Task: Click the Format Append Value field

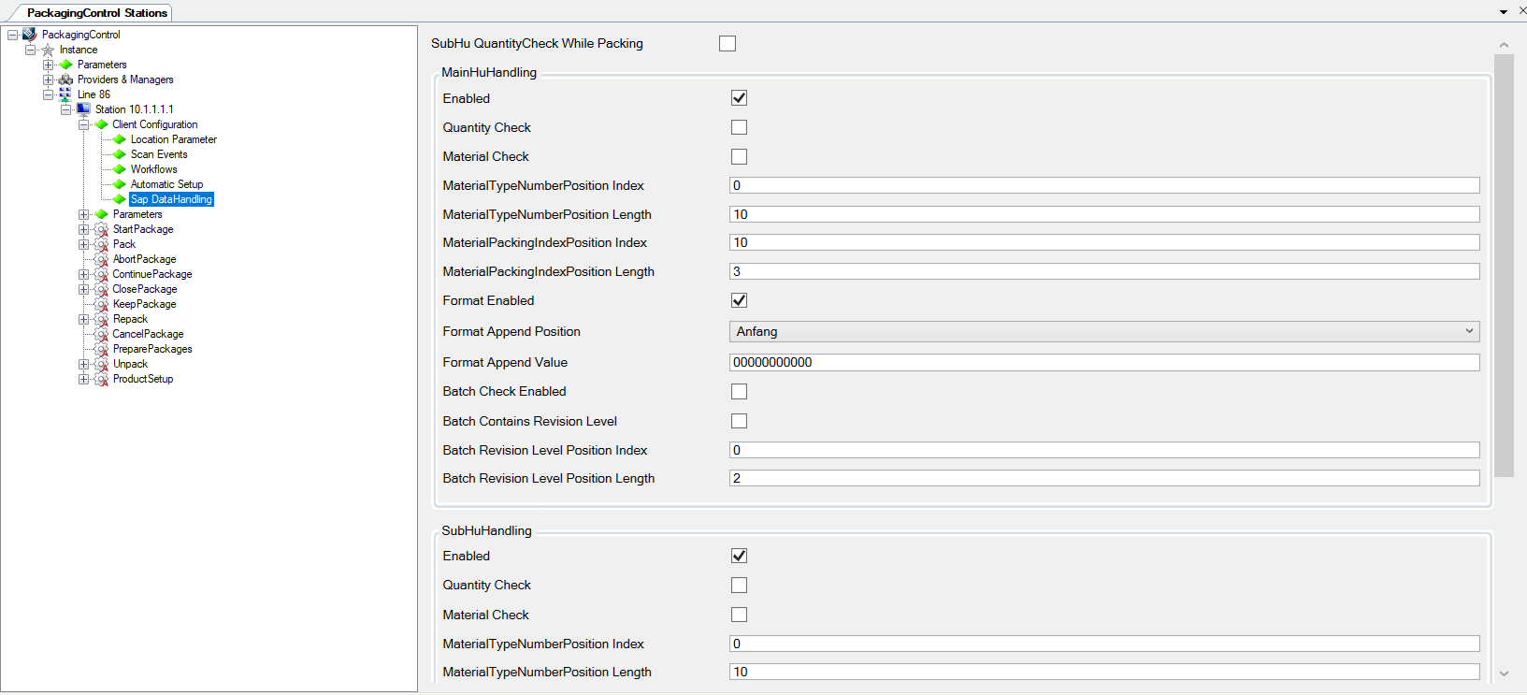Action: coord(1104,362)
